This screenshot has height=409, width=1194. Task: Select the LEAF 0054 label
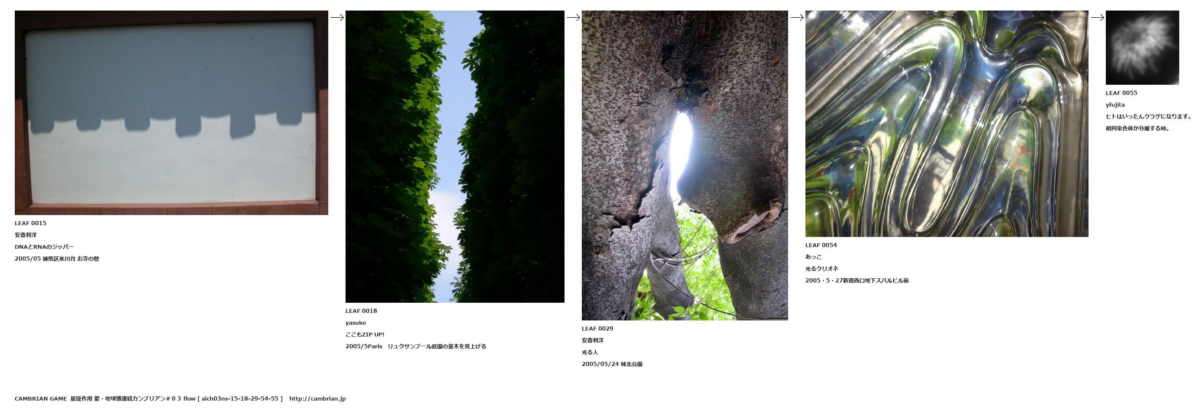821,245
